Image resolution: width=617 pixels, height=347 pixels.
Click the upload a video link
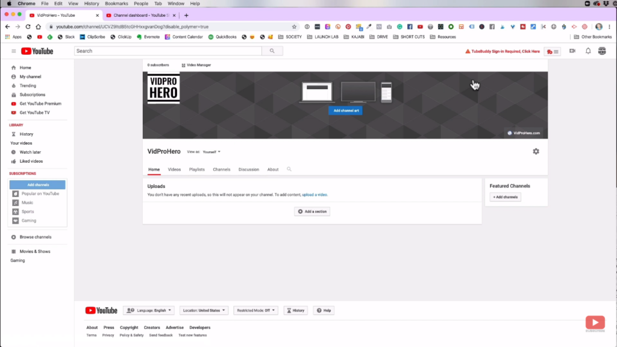tap(315, 195)
